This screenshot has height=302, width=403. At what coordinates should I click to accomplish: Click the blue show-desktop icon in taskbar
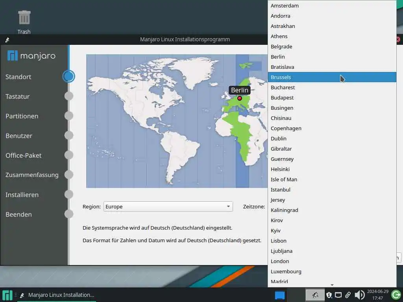(x=280, y=295)
